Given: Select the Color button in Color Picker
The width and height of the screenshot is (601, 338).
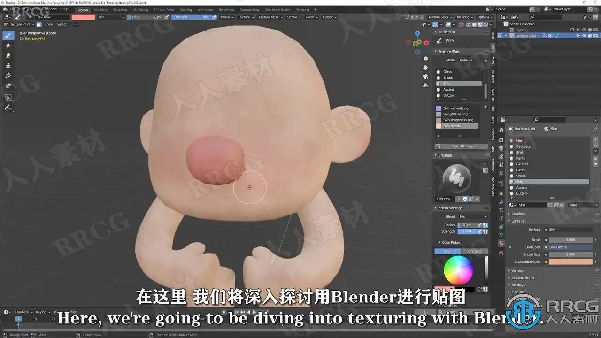Looking at the screenshot, I should [x=447, y=251].
